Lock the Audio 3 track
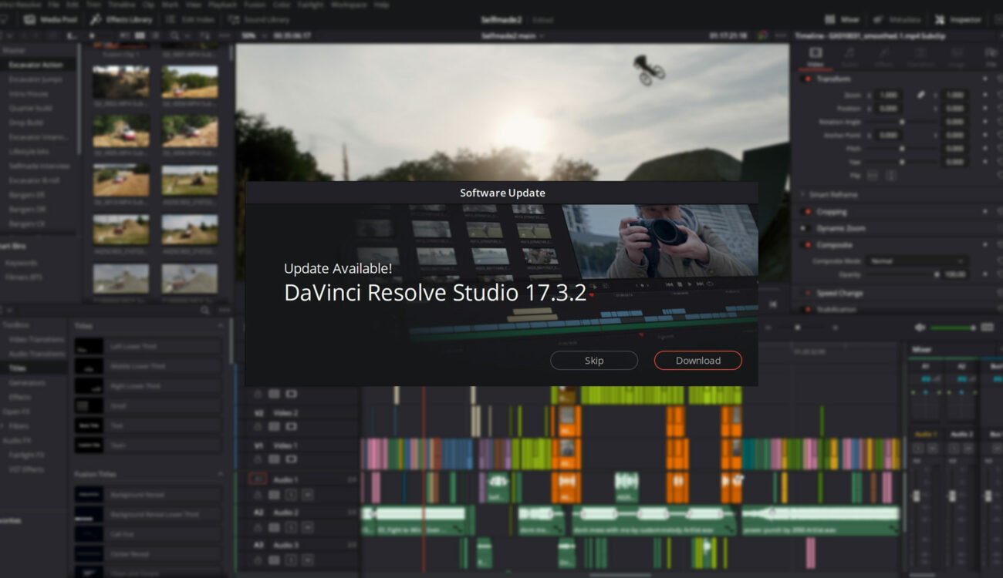Screen dimensions: 1003x578 tap(258, 560)
